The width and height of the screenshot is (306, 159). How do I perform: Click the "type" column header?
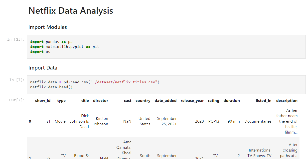click(61, 101)
